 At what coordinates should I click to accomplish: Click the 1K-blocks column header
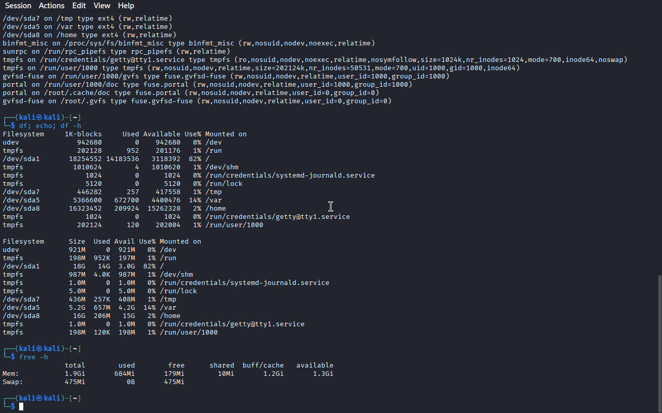tap(83, 134)
